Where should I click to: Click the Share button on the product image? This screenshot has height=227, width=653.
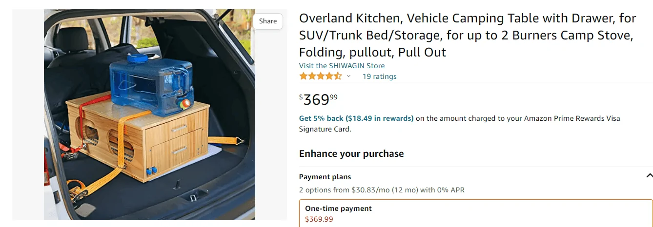click(267, 21)
